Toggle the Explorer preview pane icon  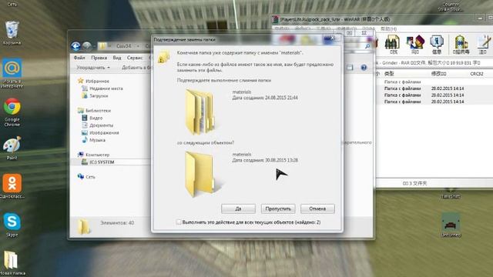click(350, 68)
